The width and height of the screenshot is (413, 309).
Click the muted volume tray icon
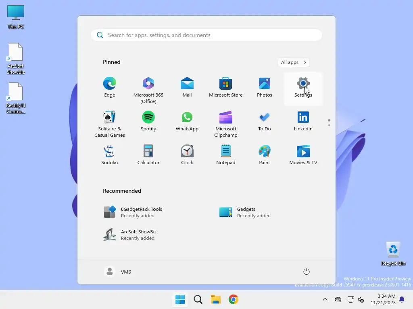coord(361,299)
